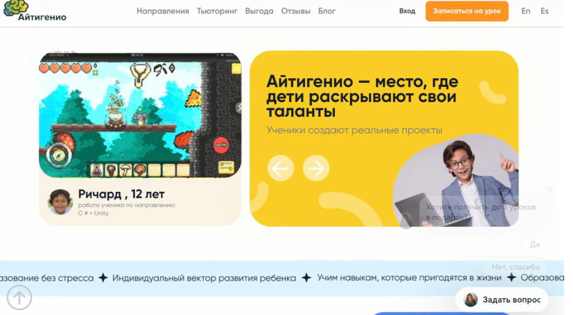Switch site language to Es

(545, 11)
